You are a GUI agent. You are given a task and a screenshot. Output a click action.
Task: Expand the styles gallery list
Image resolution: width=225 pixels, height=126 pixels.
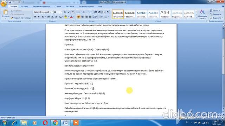click(x=196, y=17)
